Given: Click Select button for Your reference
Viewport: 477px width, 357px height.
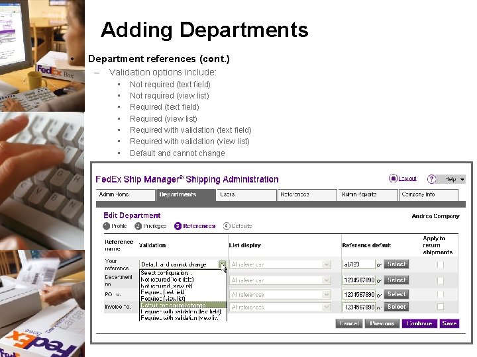Looking at the screenshot, I should (396, 264).
